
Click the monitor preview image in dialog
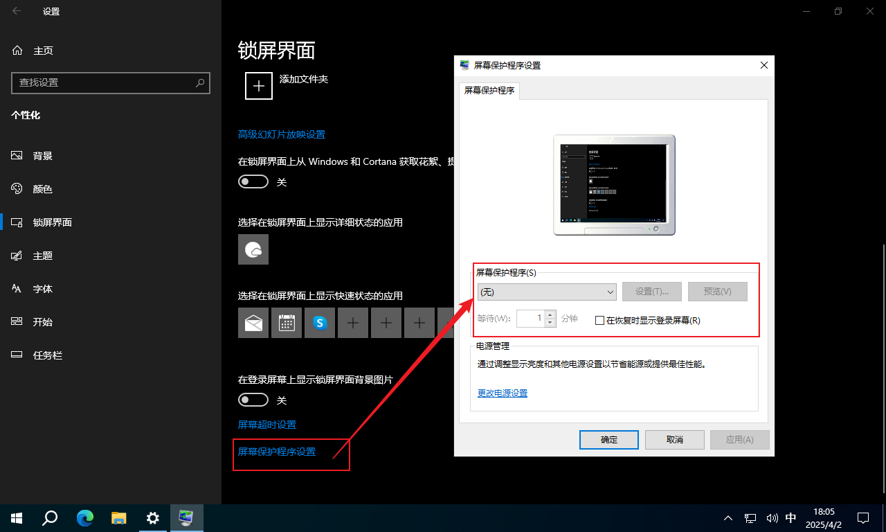coord(615,185)
